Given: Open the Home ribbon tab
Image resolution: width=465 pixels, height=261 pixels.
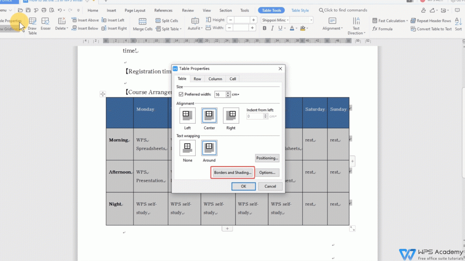Looking at the screenshot, I should click(x=93, y=10).
